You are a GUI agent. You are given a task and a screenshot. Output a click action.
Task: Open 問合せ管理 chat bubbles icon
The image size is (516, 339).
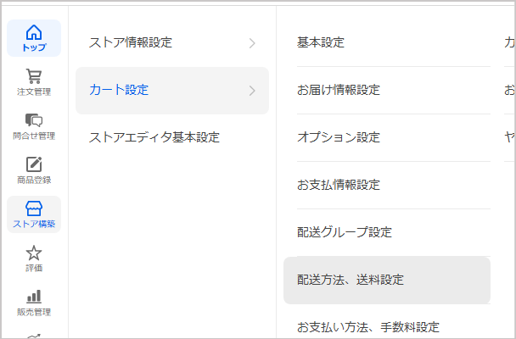(x=34, y=120)
